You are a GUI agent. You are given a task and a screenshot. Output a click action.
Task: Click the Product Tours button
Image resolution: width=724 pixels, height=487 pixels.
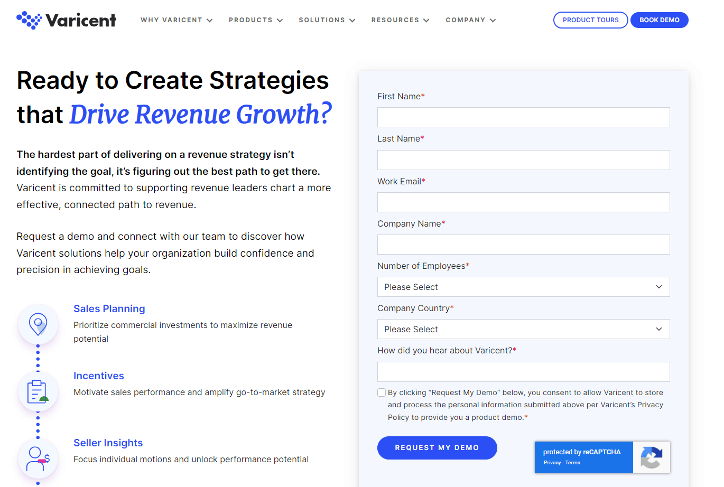(x=590, y=20)
